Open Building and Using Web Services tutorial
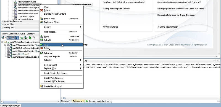The width and height of the screenshot is (221, 107). pos(116,9)
